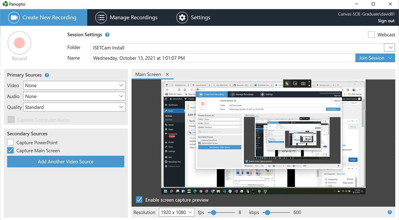Click the help icon beside the kbps value
This screenshot has height=220, width=399.
coord(390,212)
